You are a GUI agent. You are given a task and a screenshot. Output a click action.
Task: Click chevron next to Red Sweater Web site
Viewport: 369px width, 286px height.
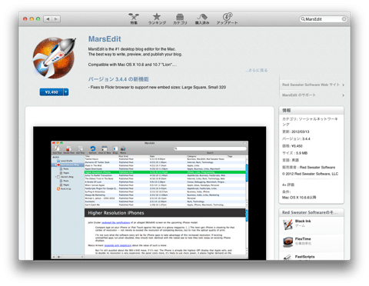click(343, 85)
